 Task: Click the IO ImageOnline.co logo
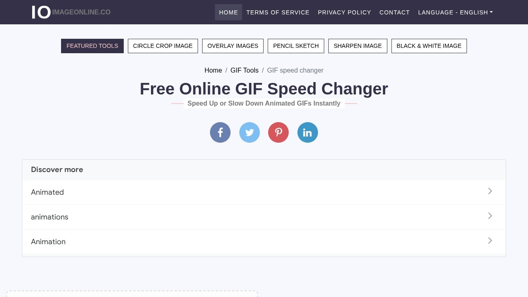(71, 12)
